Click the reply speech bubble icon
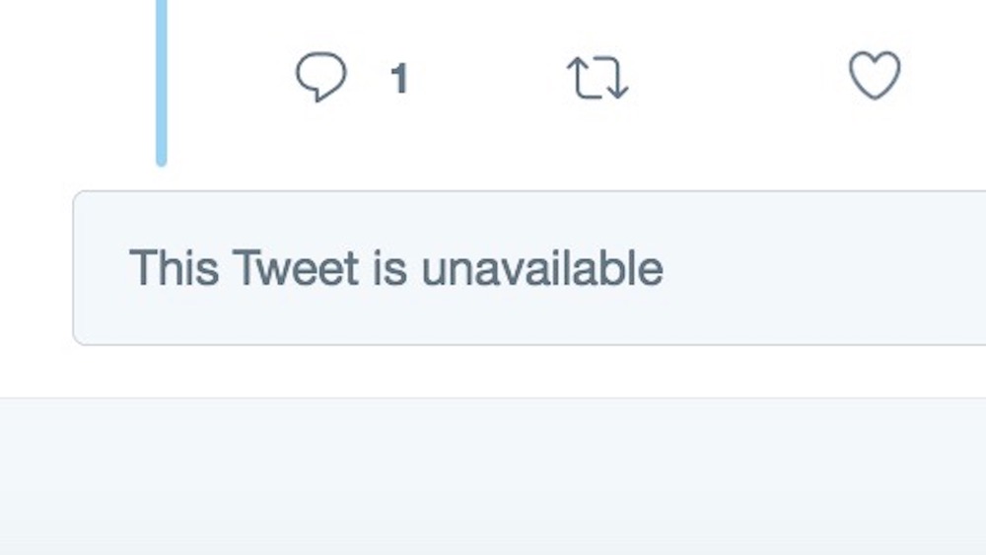Viewport: 986px width, 555px height. [x=321, y=77]
